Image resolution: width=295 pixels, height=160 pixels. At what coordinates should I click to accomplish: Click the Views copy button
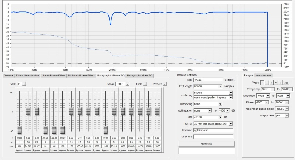(x=286, y=82)
